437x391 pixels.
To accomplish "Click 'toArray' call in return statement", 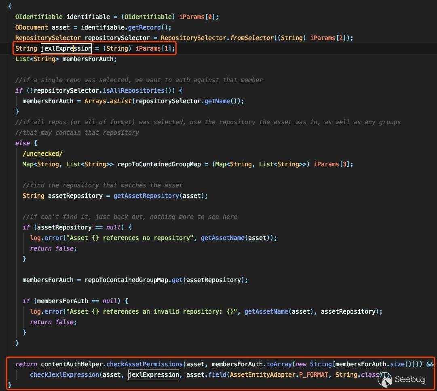I will click(x=279, y=364).
